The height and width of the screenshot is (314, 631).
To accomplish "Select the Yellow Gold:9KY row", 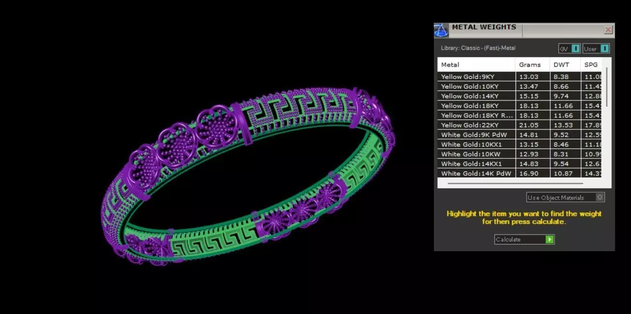I will click(519, 77).
